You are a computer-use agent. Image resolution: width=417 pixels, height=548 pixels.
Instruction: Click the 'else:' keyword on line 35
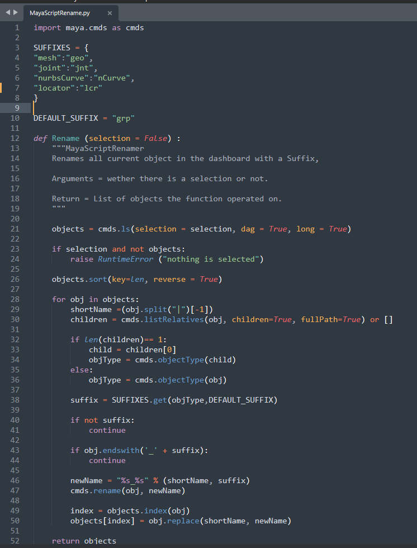[x=82, y=370]
